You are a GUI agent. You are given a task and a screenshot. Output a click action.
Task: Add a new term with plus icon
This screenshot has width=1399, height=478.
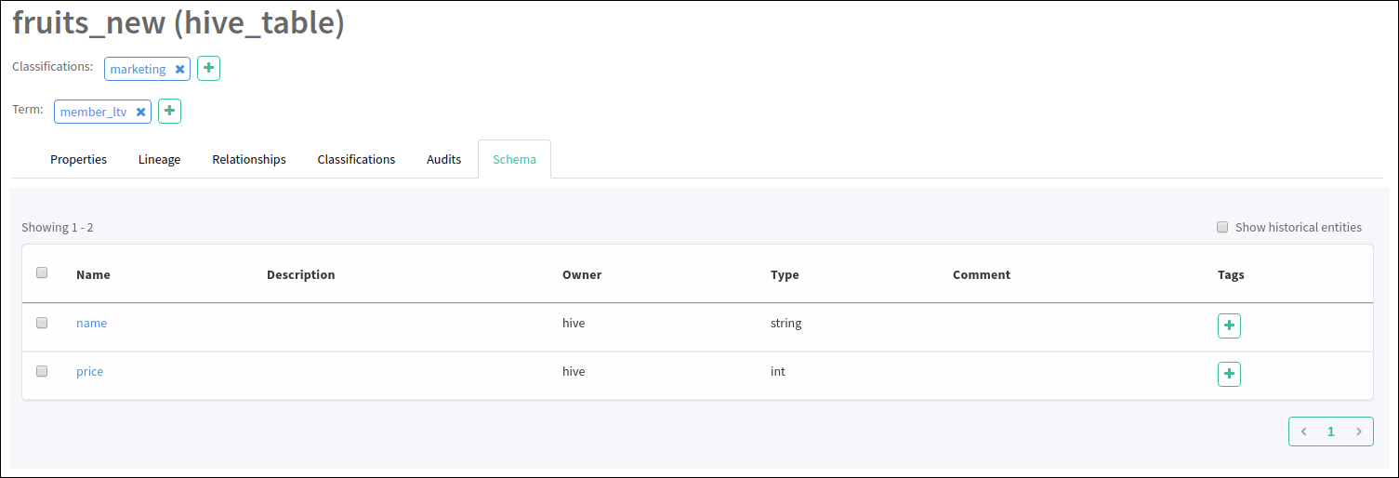pyautogui.click(x=169, y=111)
